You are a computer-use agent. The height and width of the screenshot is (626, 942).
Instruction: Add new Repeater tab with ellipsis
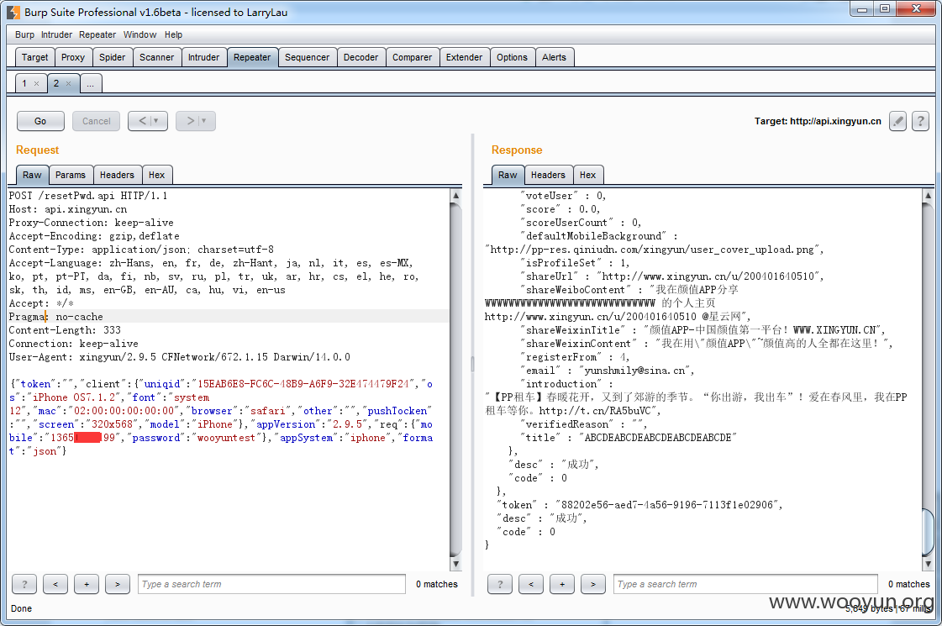pyautogui.click(x=90, y=83)
